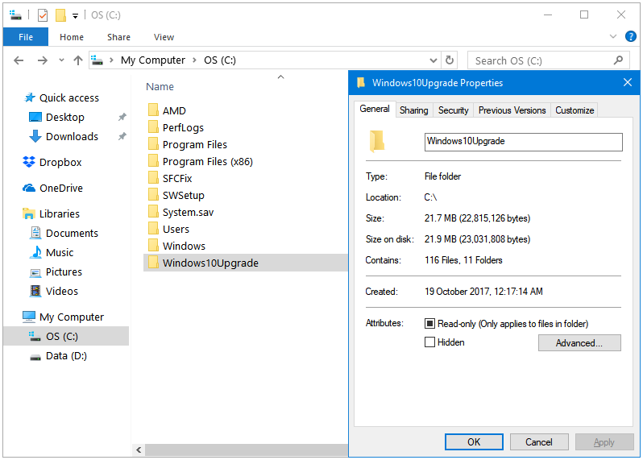643x460 pixels.
Task: Open the File ribbon tab
Action: click(26, 37)
